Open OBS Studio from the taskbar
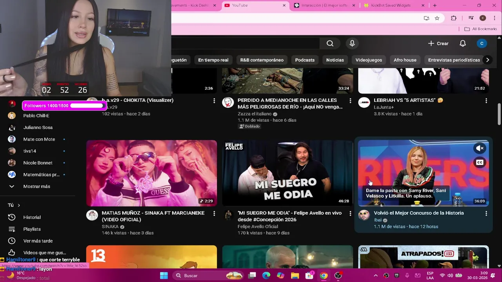 [338, 275]
